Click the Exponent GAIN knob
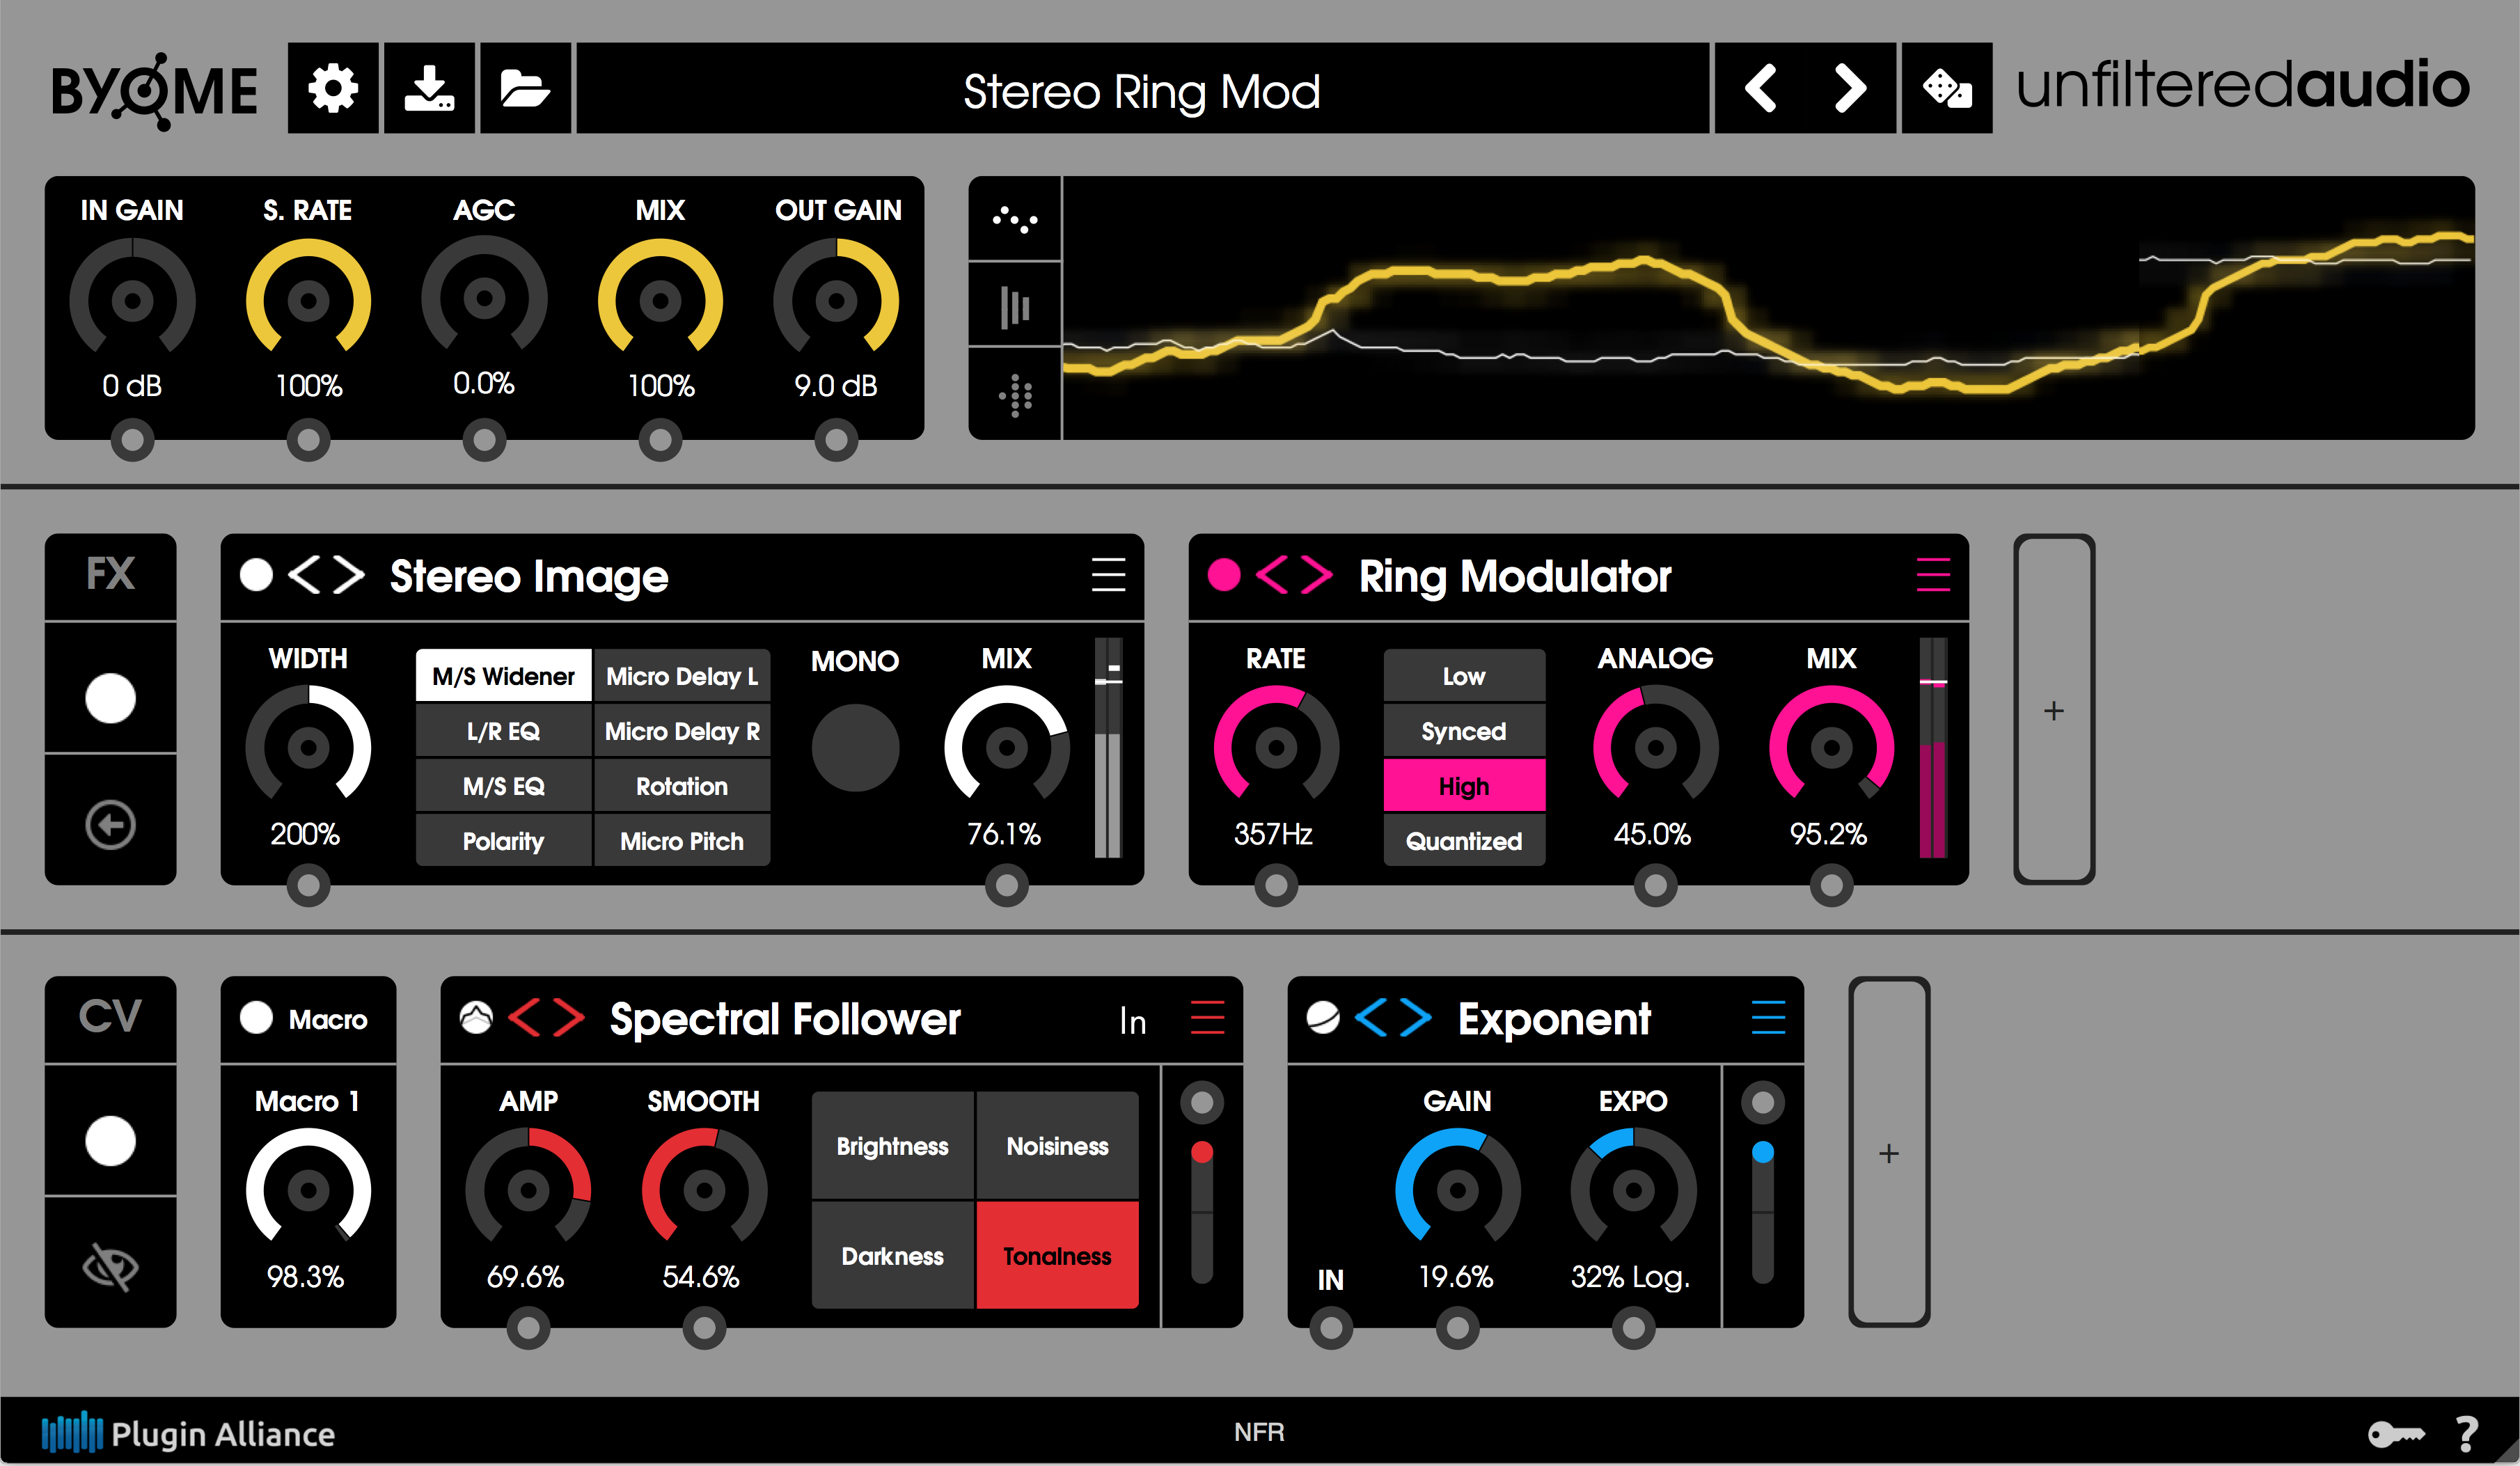 (1458, 1190)
